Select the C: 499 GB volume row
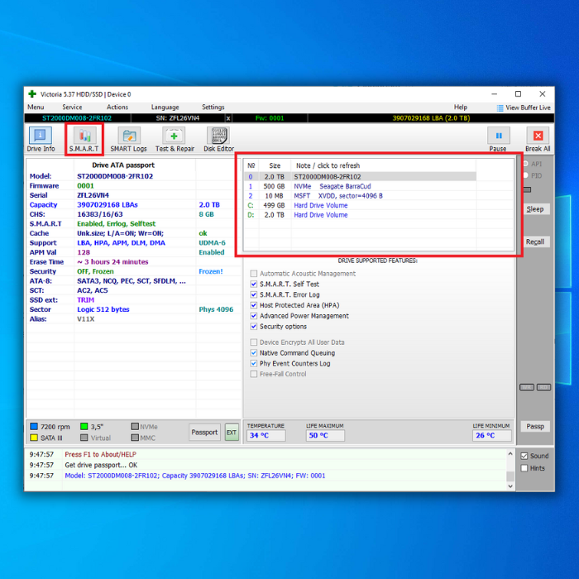 point(361,205)
